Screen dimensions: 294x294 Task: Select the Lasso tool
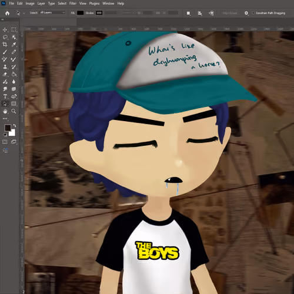(x=5, y=37)
